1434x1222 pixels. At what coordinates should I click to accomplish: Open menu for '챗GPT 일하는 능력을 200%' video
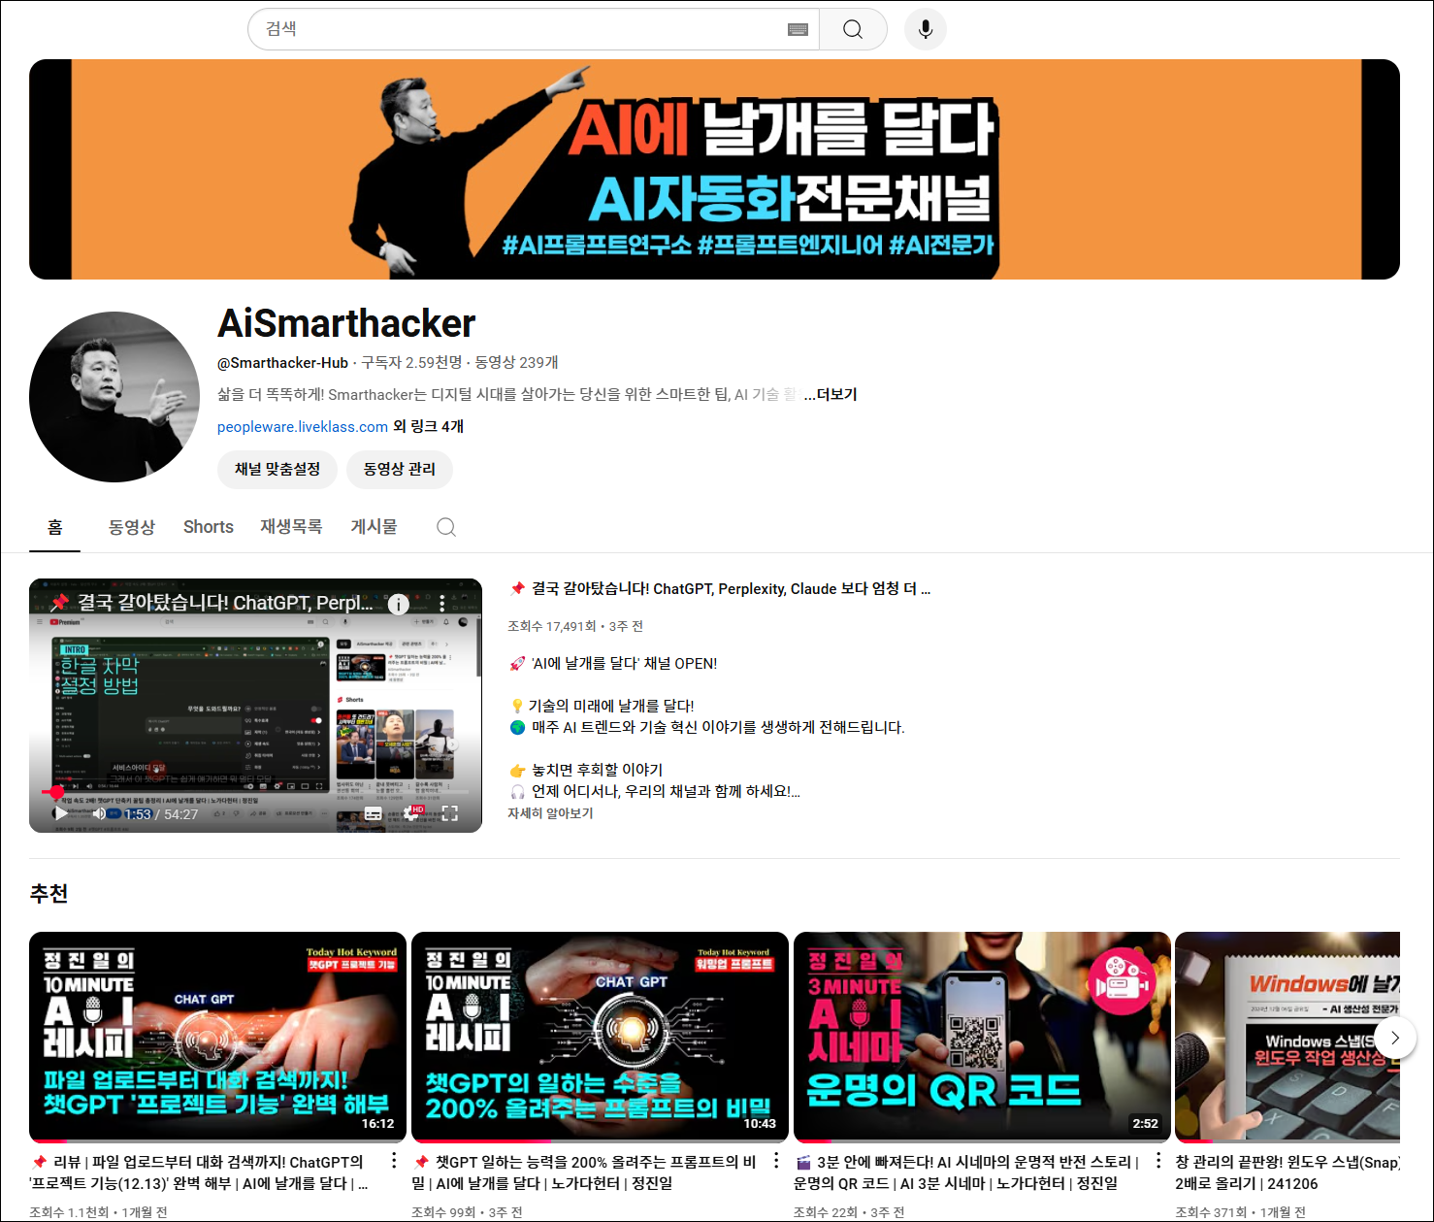(x=776, y=1161)
